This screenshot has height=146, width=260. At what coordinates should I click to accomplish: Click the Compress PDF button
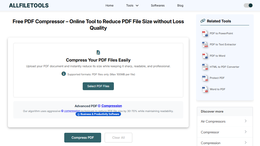click(83, 138)
